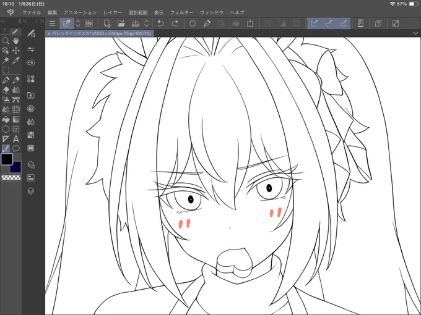Toggle snap to ruler
The height and width of the screenshot is (315, 421).
[x=314, y=23]
